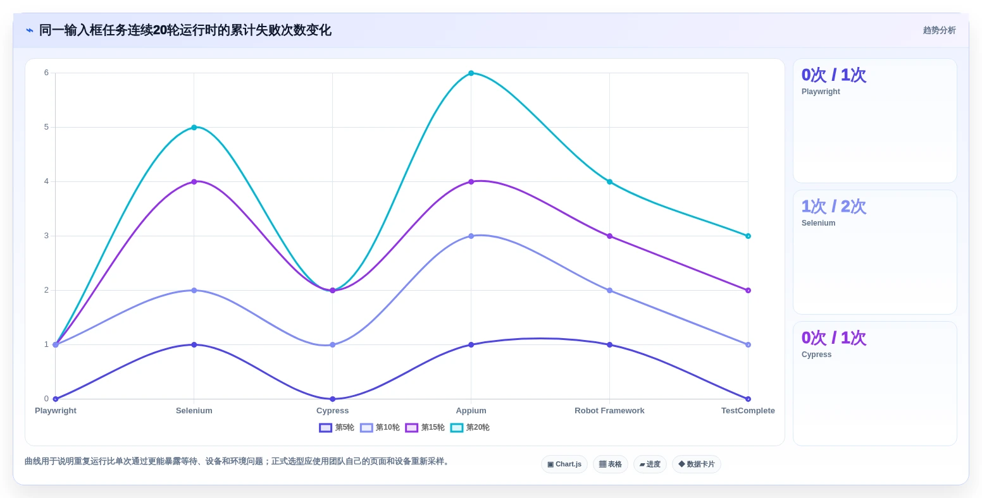This screenshot has height=498, width=982.
Task: Open the 趋势分析 label in the header
Action: click(939, 30)
